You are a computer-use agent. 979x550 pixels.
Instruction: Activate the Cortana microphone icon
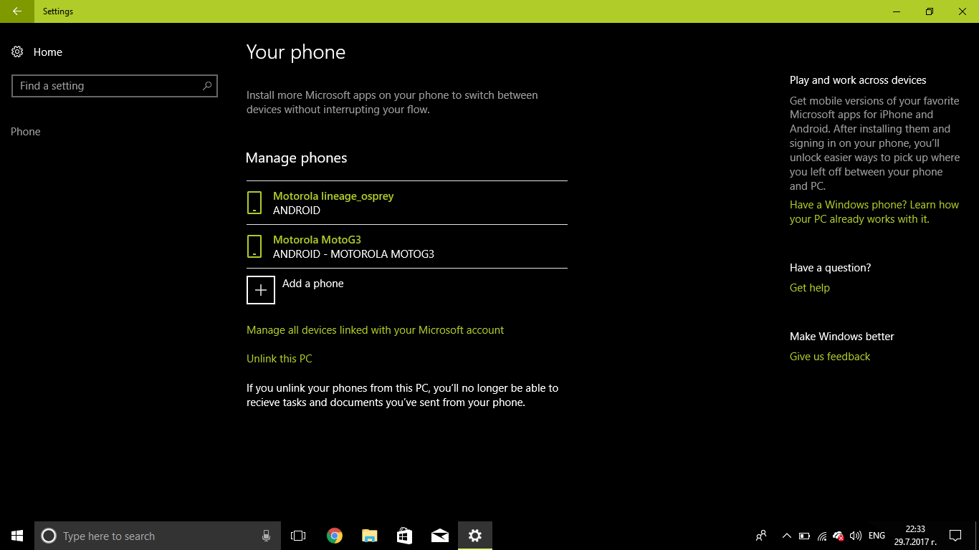point(266,536)
